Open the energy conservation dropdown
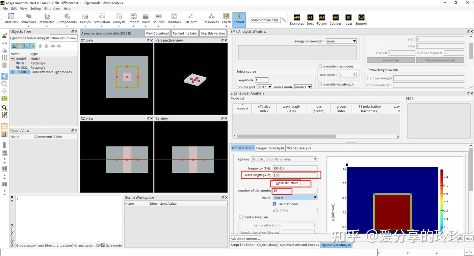This screenshot has width=474, height=256. 341,41
